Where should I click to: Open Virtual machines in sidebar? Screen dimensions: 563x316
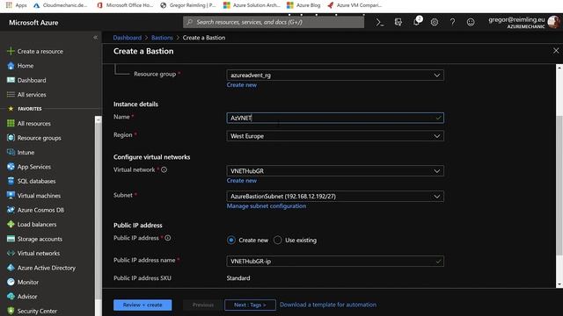(39, 196)
